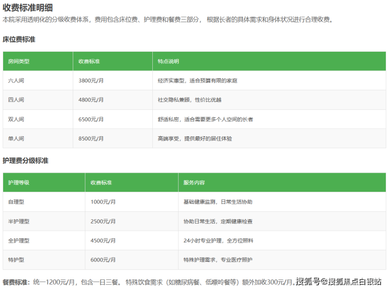Select the 单人间 room type cell
This screenshot has width=390, height=290.
coord(16,138)
